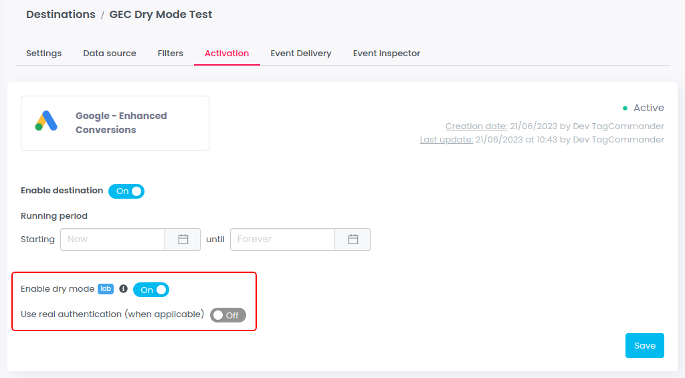The image size is (685, 378).
Task: Click the Google - Enhanced Conversions title
Action: click(x=121, y=123)
